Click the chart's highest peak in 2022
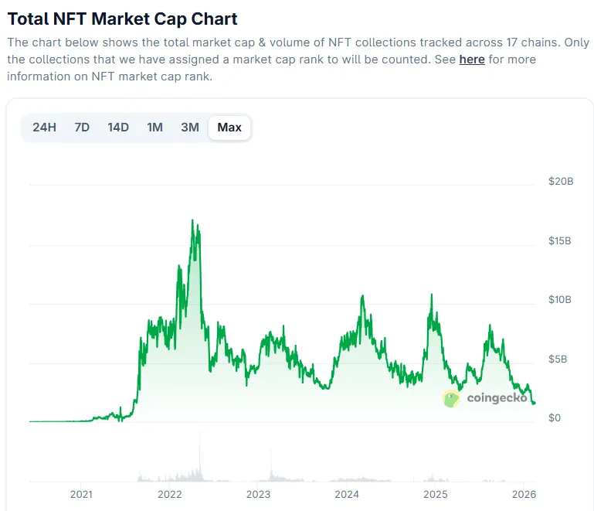The height and width of the screenshot is (511, 594). click(x=192, y=221)
